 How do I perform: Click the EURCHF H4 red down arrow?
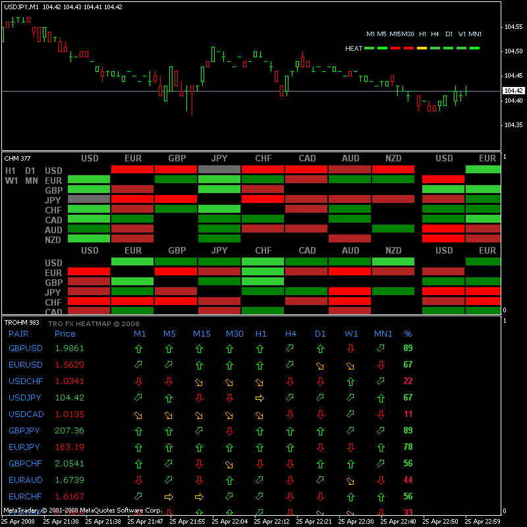[x=290, y=497]
